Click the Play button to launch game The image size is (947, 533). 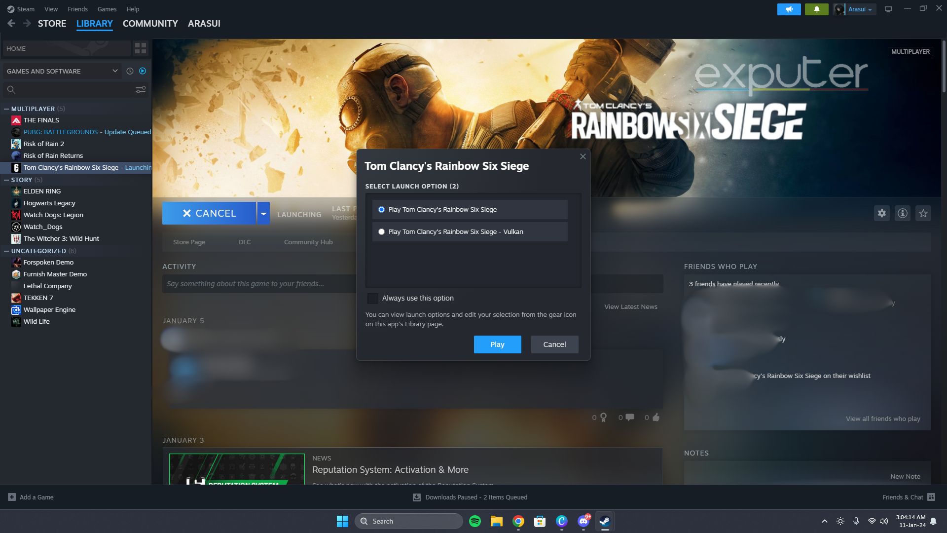click(497, 343)
